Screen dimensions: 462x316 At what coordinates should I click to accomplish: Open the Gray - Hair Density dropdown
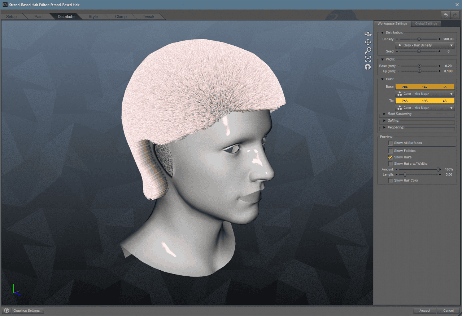tap(425, 45)
